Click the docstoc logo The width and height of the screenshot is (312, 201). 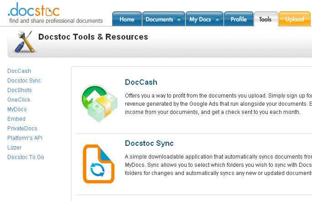(34, 10)
